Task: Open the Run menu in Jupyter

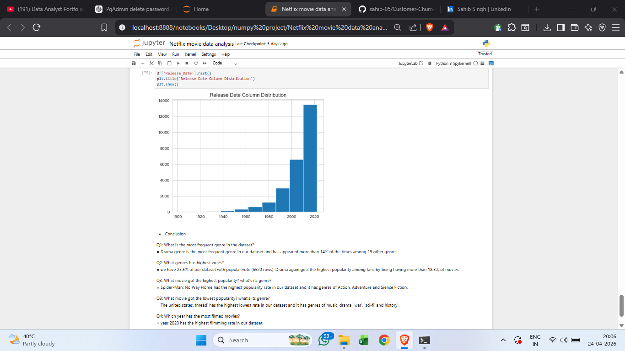Action: [x=175, y=54]
